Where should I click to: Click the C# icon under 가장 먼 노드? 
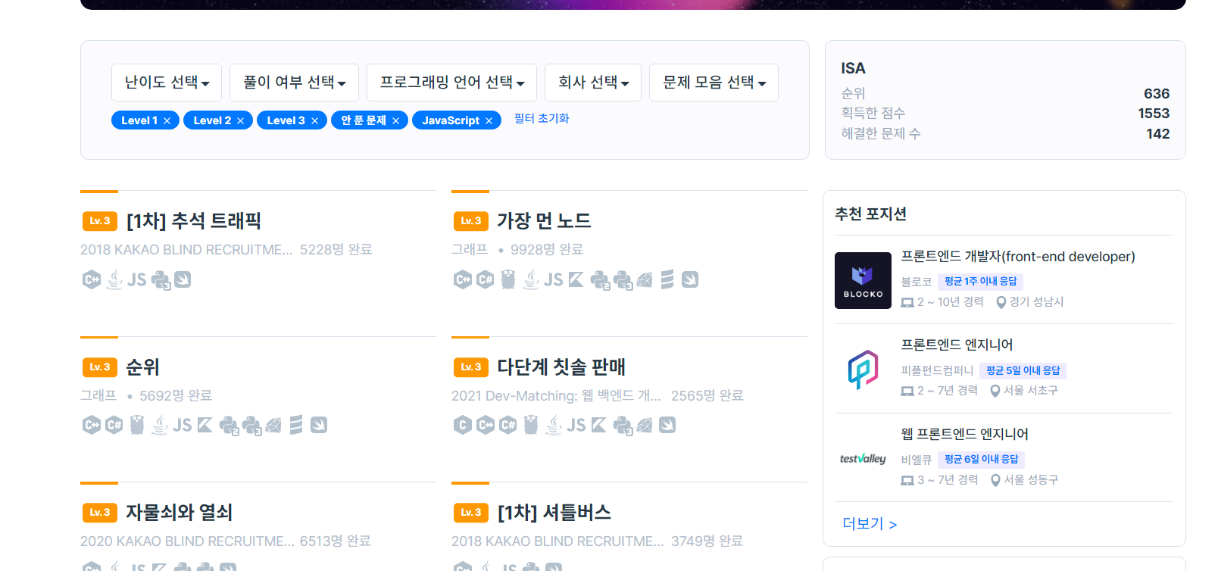pyautogui.click(x=486, y=279)
